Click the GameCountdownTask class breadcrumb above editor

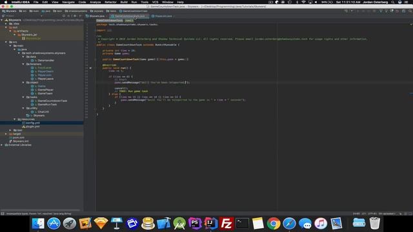[x=109, y=21]
